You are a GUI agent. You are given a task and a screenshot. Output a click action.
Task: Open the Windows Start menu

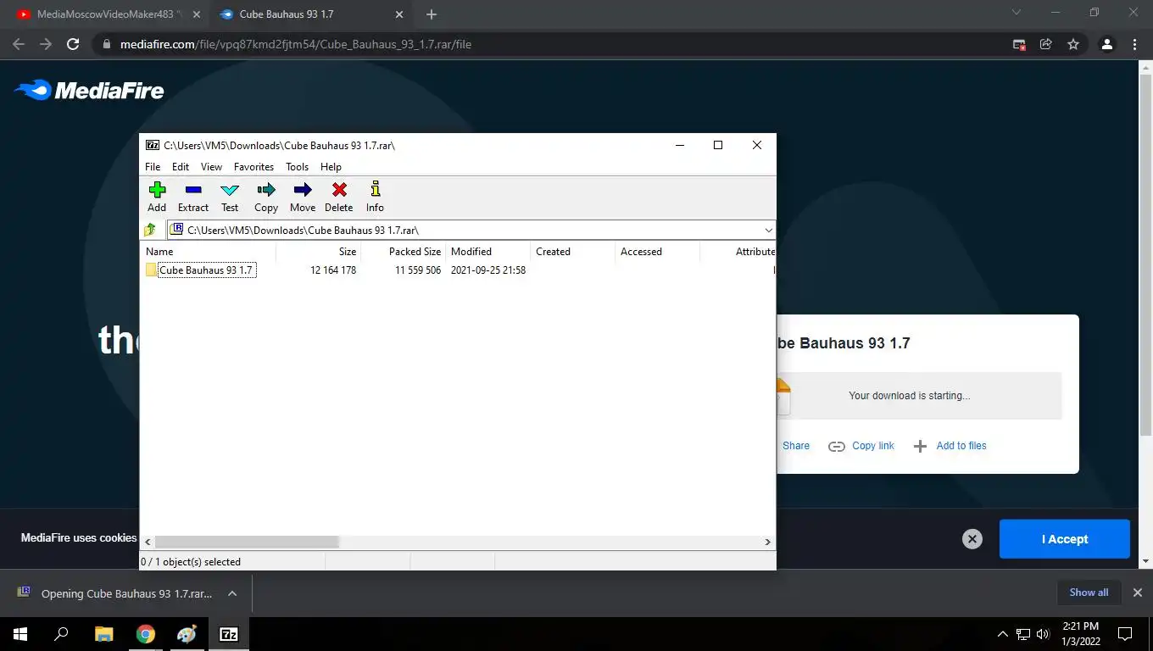click(20, 634)
